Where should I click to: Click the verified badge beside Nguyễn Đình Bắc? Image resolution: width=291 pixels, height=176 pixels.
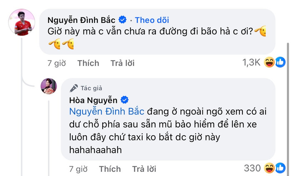click(x=123, y=20)
